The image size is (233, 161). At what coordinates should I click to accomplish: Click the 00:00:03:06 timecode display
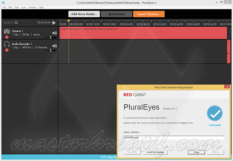point(44,23)
